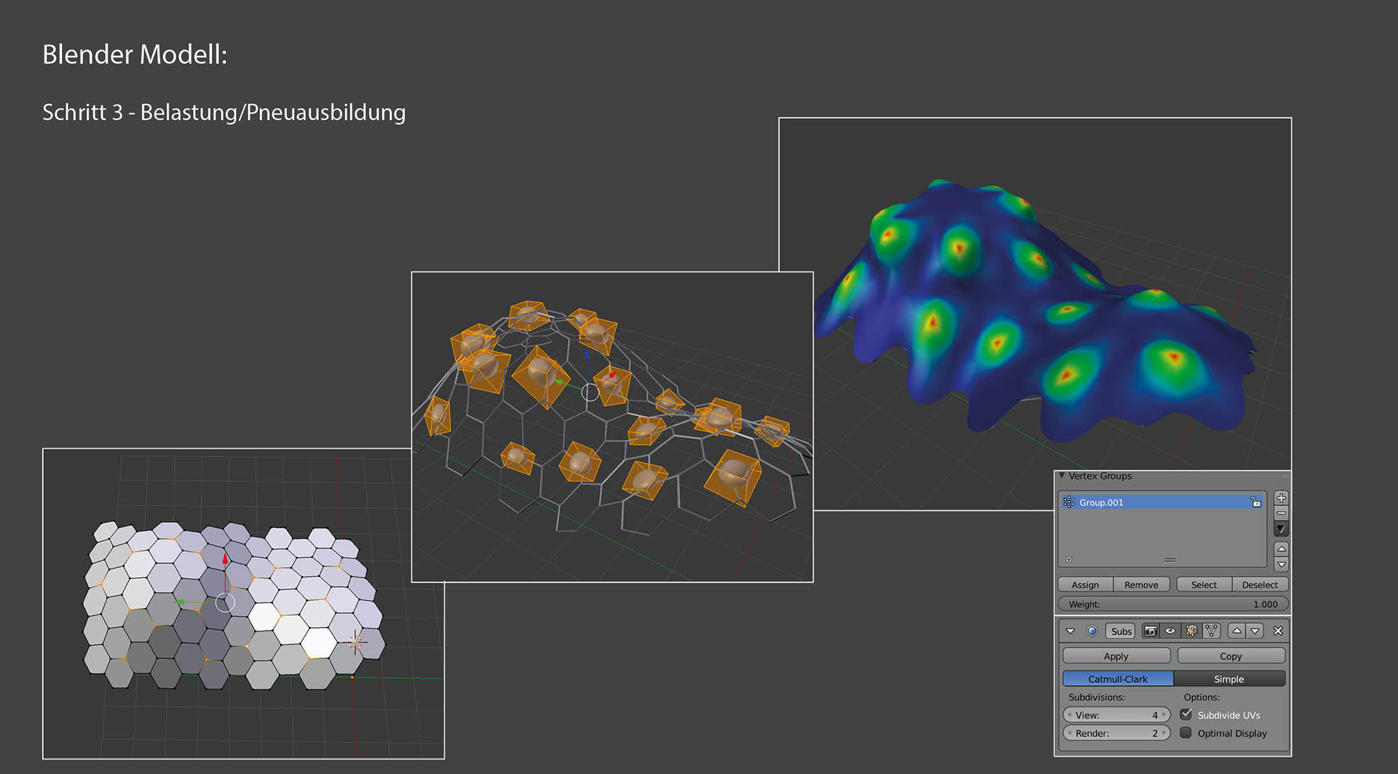Screen dimensions: 1398x774
Task: Select Simple subdivision type
Action: tap(1229, 679)
